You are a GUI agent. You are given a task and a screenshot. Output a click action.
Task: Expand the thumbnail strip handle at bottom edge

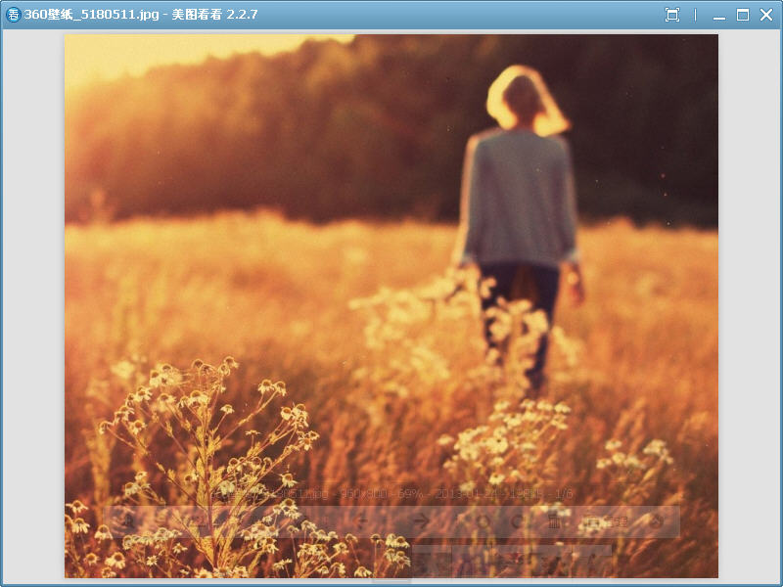(391, 581)
